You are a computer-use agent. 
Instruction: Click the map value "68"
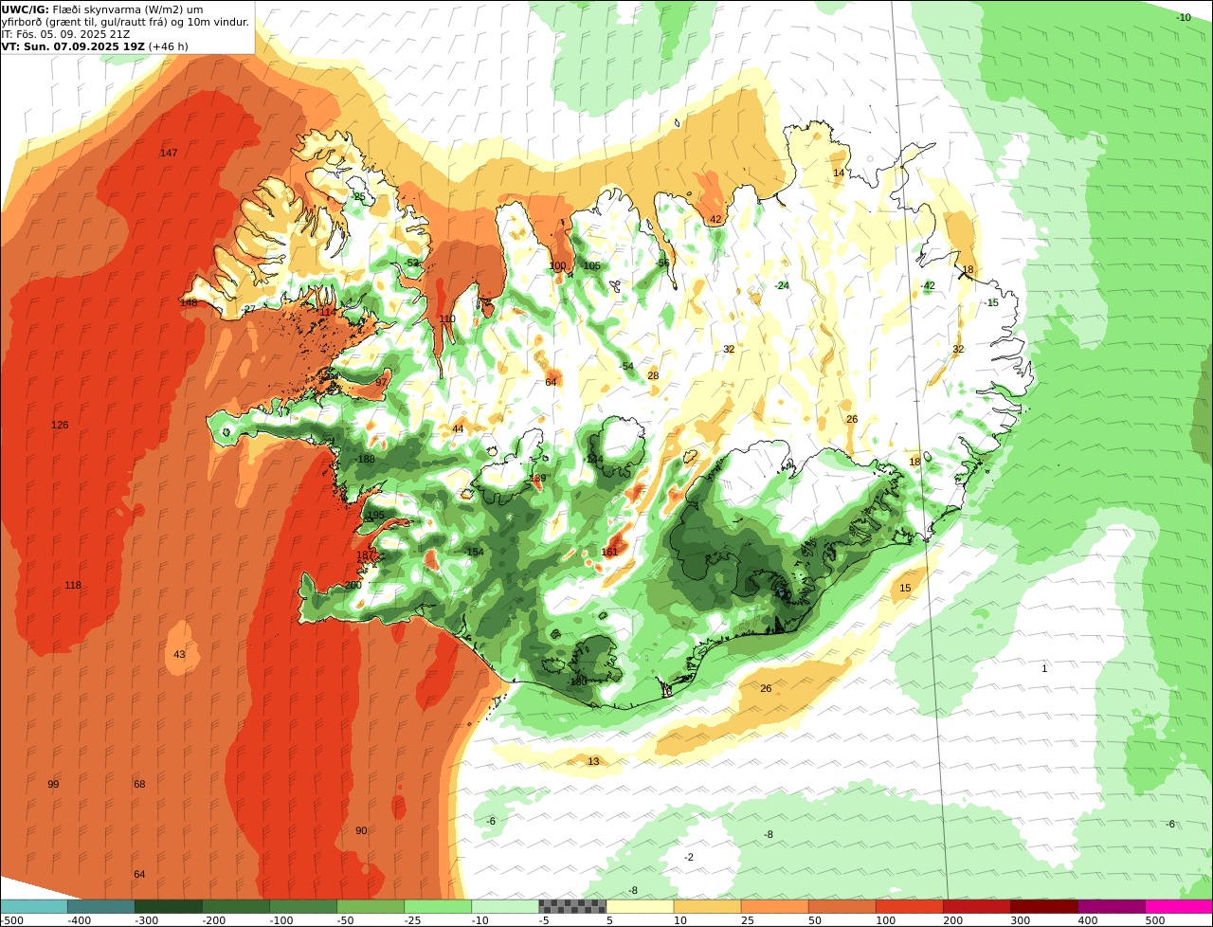tap(139, 784)
